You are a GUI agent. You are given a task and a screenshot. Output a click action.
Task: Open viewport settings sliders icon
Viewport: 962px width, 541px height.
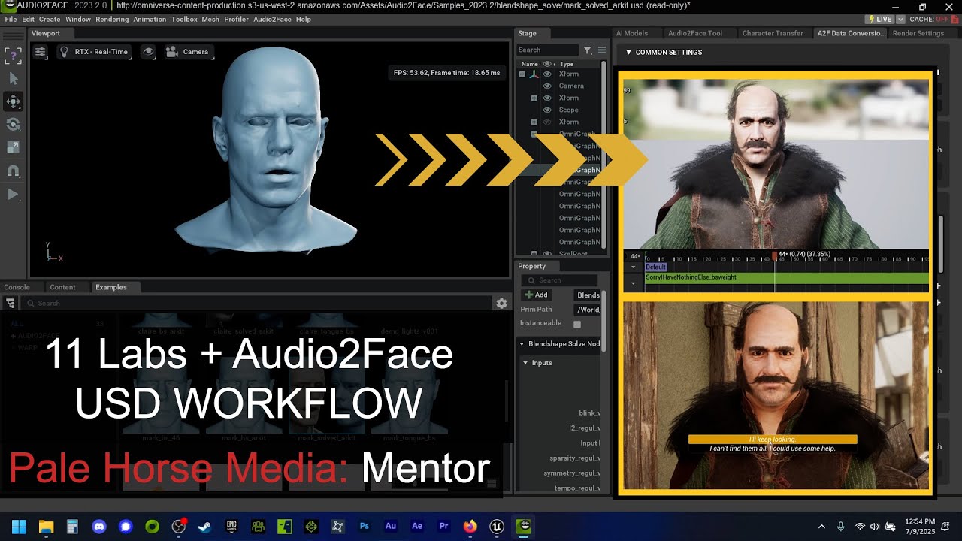pos(40,52)
